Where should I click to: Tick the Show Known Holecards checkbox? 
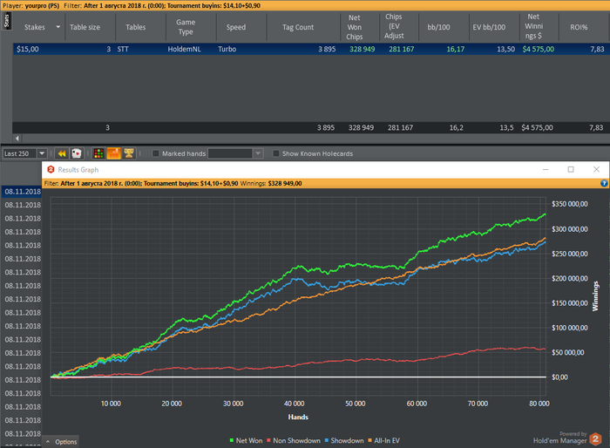pyautogui.click(x=276, y=153)
